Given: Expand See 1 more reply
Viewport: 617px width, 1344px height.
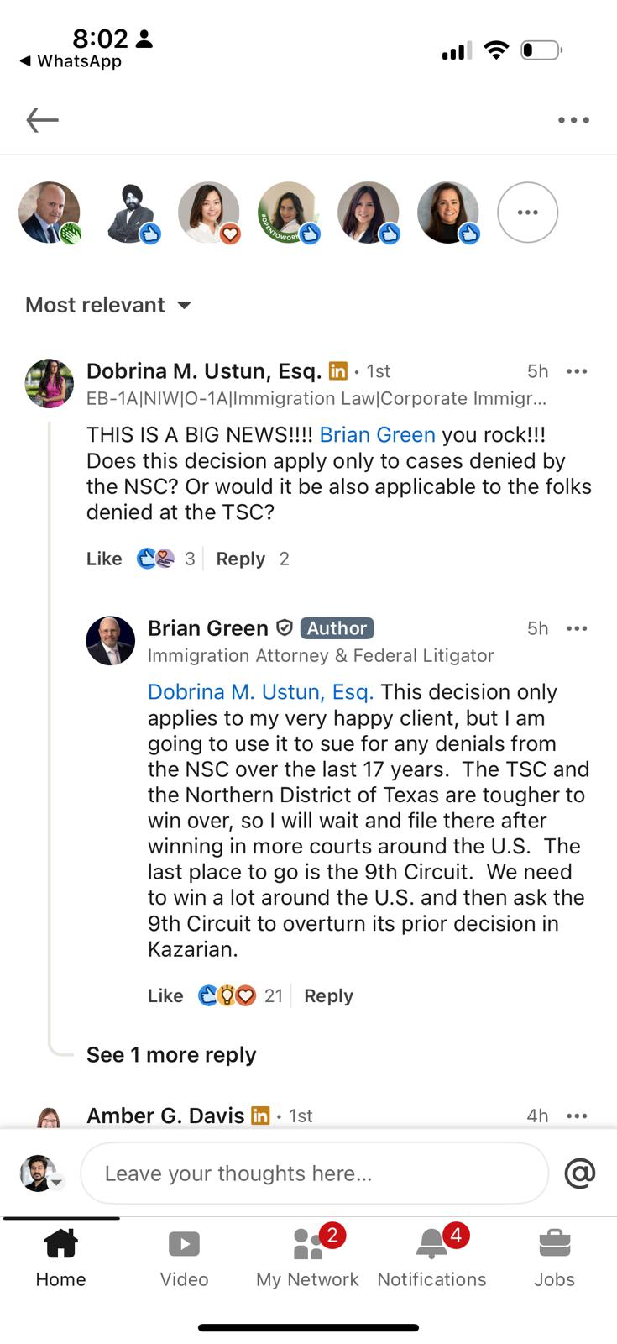Looking at the screenshot, I should coord(171,1054).
